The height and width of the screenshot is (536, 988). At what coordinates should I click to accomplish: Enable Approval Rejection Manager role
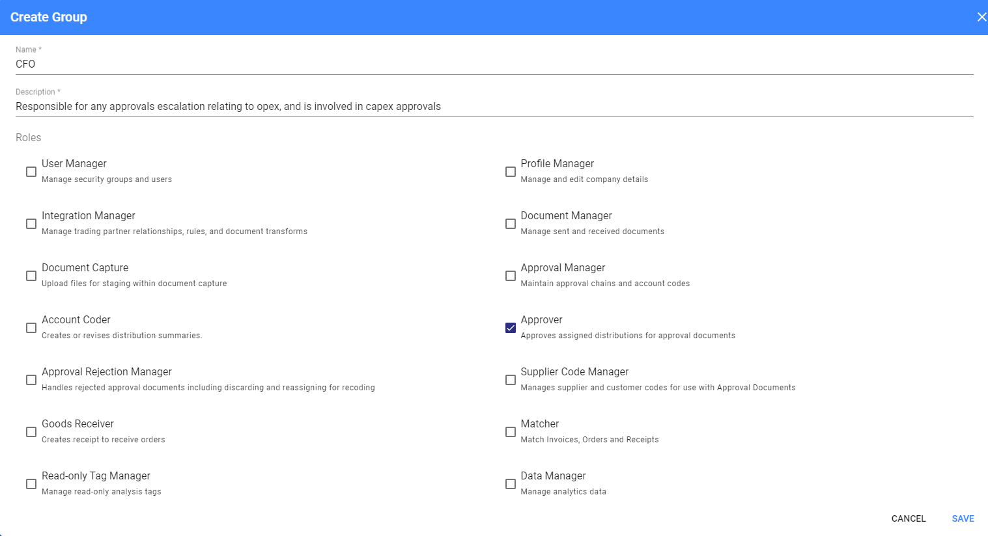point(31,380)
